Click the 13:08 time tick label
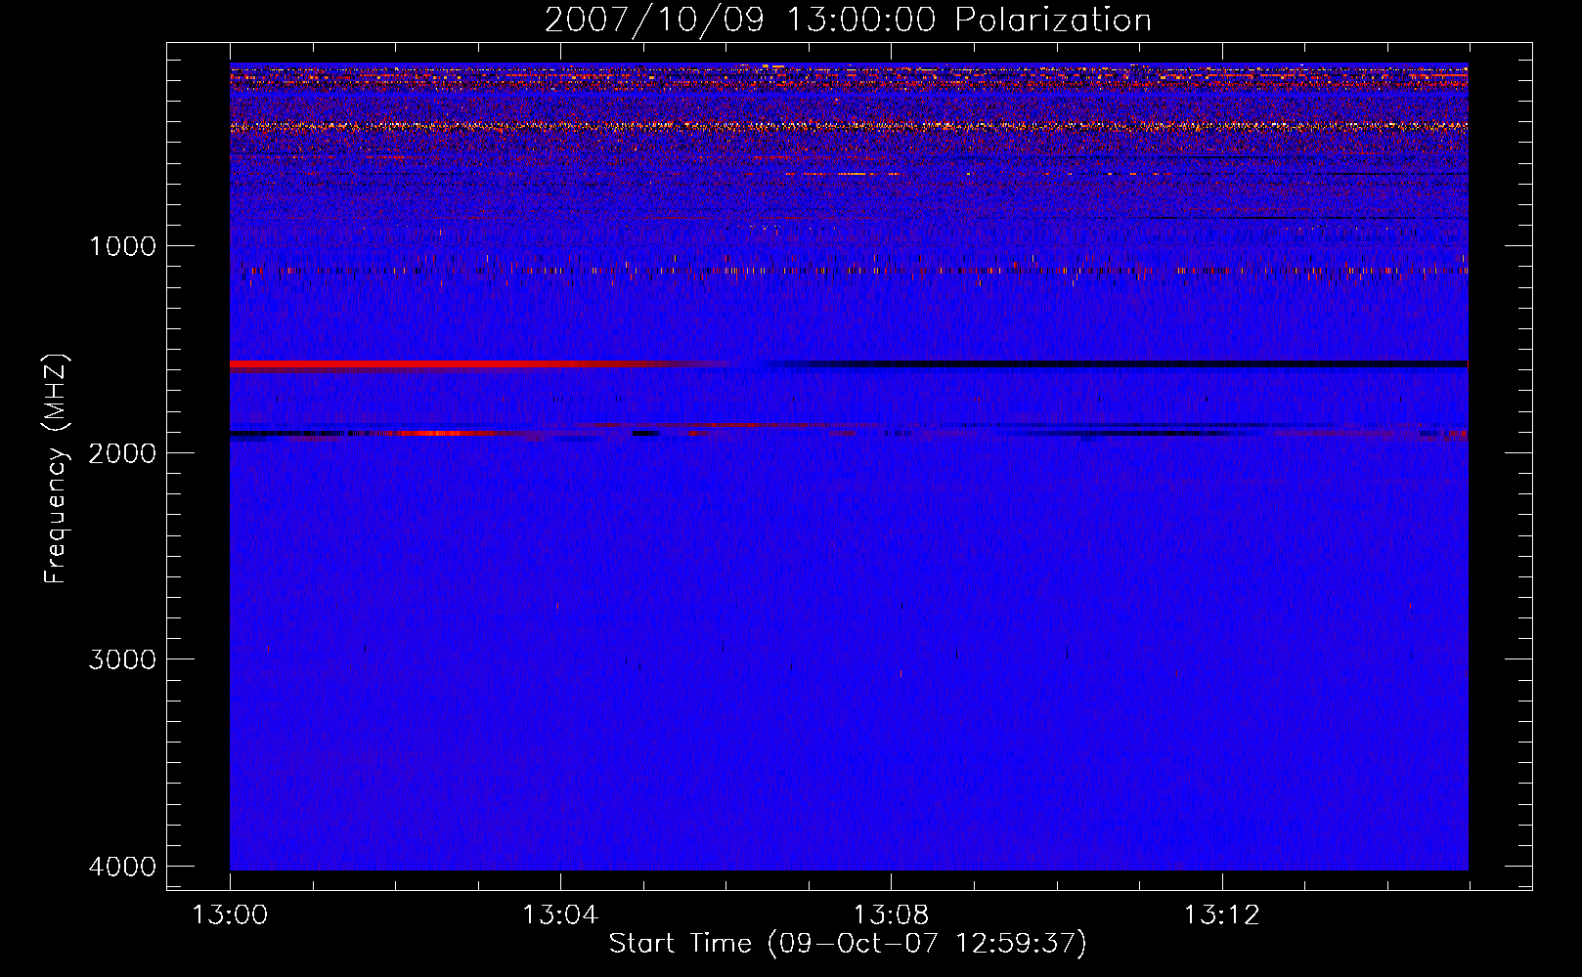 tap(891, 915)
